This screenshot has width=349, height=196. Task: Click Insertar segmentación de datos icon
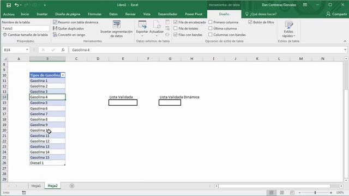(x=116, y=24)
